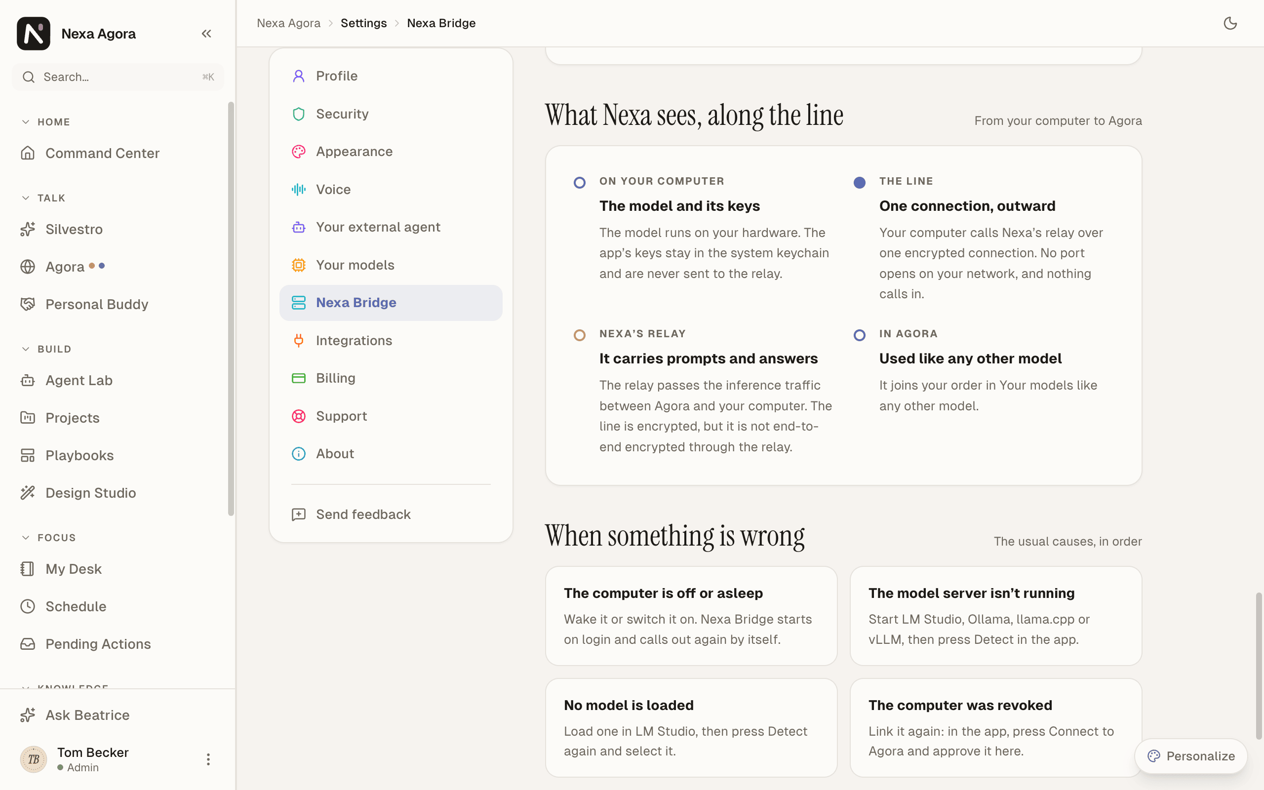Image resolution: width=1264 pixels, height=790 pixels.
Task: Click the Schedule clock icon
Action: pyautogui.click(x=28, y=606)
